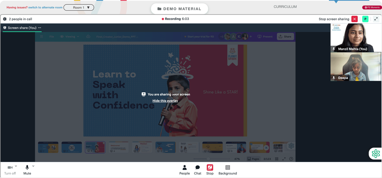Expand camera options chevron
The image size is (382, 178).
pyautogui.click(x=16, y=166)
